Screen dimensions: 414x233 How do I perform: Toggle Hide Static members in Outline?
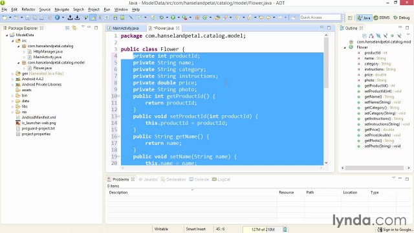coord(386,36)
